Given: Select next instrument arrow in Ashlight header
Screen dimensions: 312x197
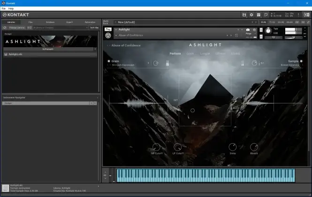Looking at the screenshot, I should tap(242, 30).
